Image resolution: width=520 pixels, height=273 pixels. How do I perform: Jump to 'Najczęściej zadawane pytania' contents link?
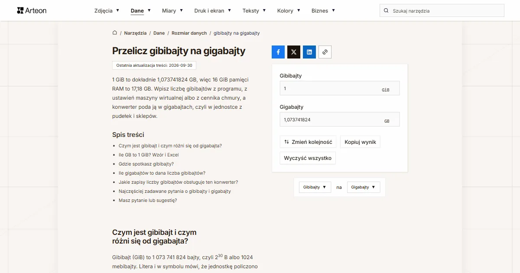[x=175, y=191]
